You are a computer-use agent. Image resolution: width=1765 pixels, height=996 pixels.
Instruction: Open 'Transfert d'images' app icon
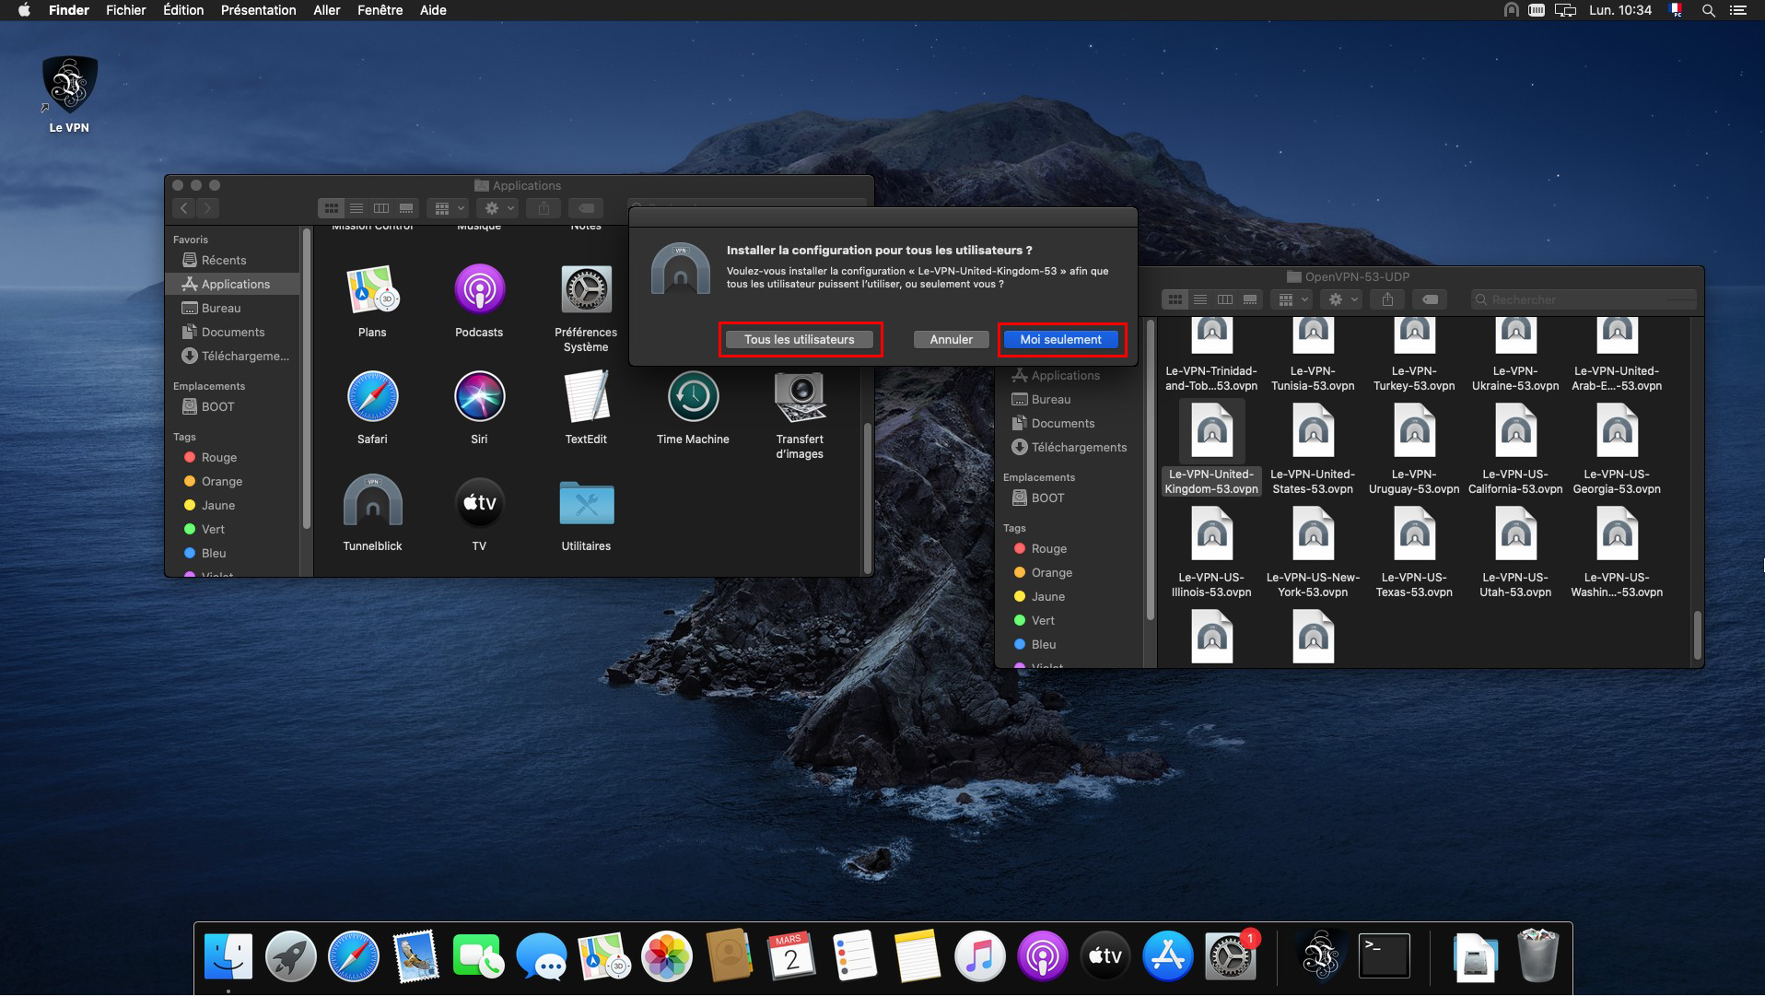800,414
